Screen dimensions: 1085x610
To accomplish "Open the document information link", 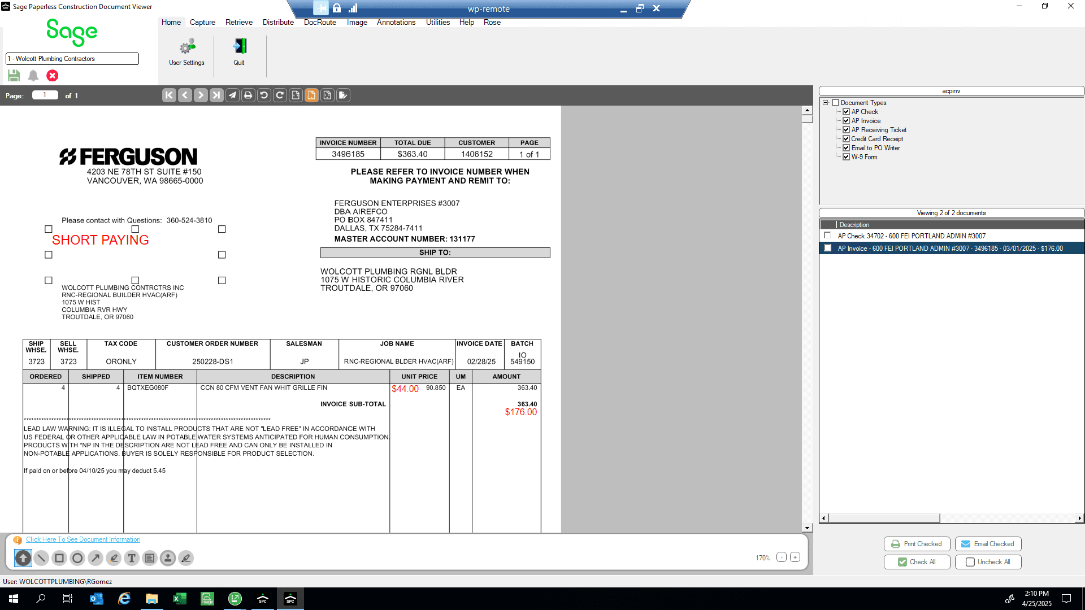I will tap(83, 540).
